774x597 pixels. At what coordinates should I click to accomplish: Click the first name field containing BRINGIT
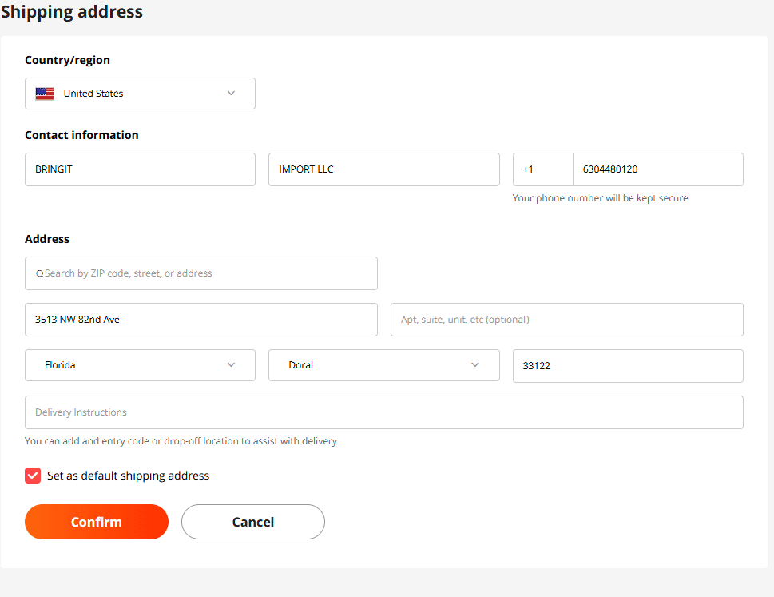coord(141,169)
